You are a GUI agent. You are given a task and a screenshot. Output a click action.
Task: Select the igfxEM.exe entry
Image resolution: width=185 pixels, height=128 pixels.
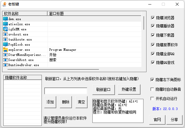17,29
